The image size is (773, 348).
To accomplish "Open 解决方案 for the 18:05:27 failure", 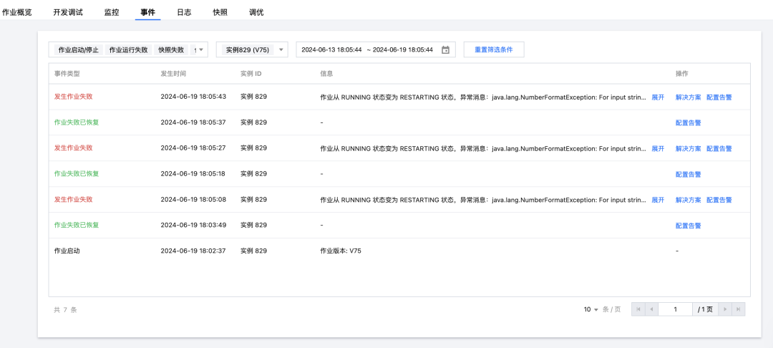I will 688,148.
